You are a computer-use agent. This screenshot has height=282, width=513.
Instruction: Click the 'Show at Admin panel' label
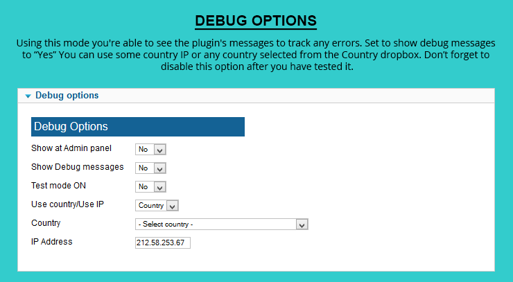click(x=71, y=148)
